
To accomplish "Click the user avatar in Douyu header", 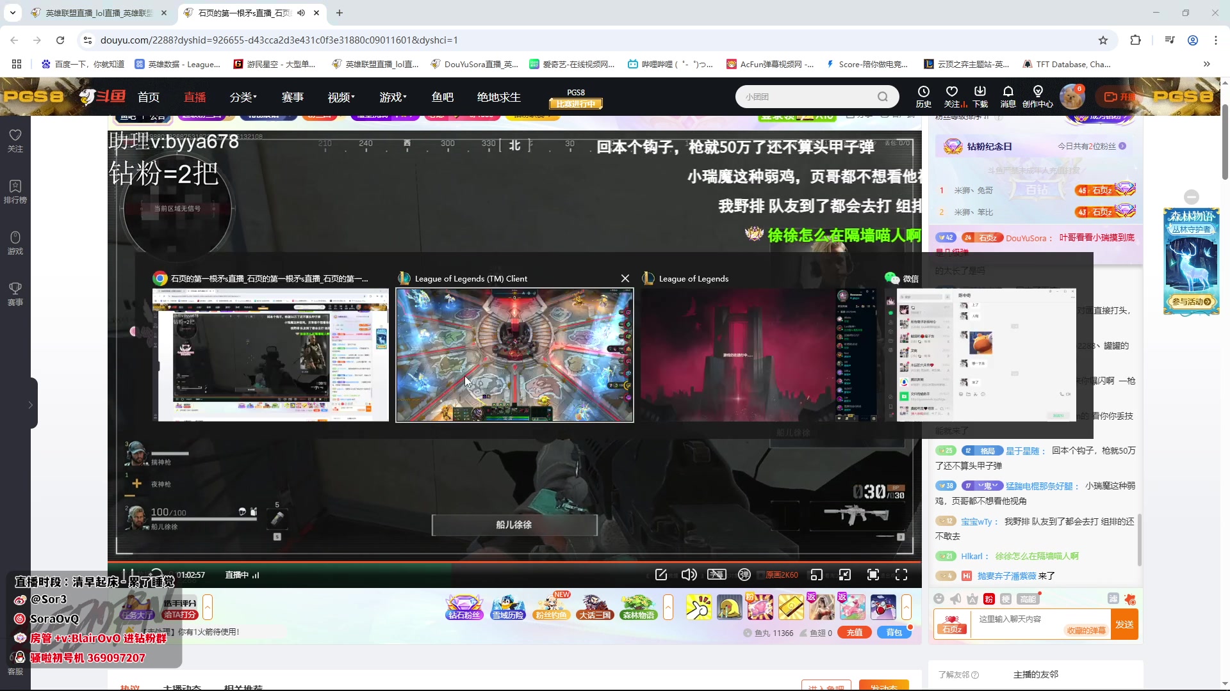I will click(x=1072, y=97).
